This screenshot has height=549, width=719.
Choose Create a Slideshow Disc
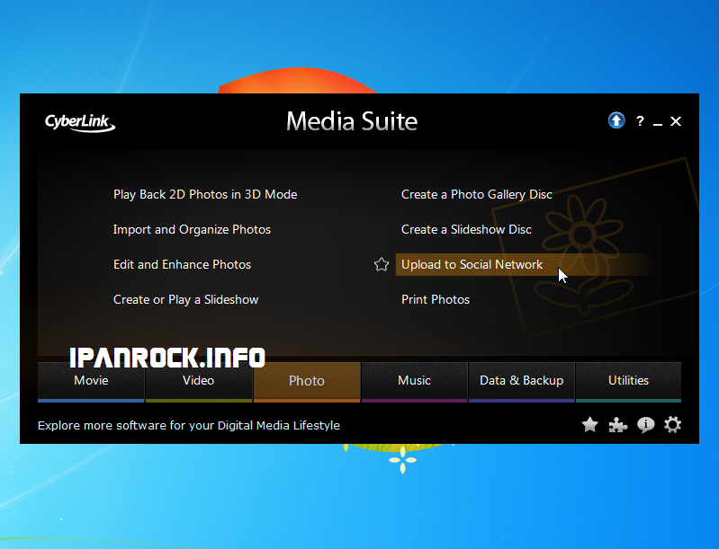click(466, 229)
